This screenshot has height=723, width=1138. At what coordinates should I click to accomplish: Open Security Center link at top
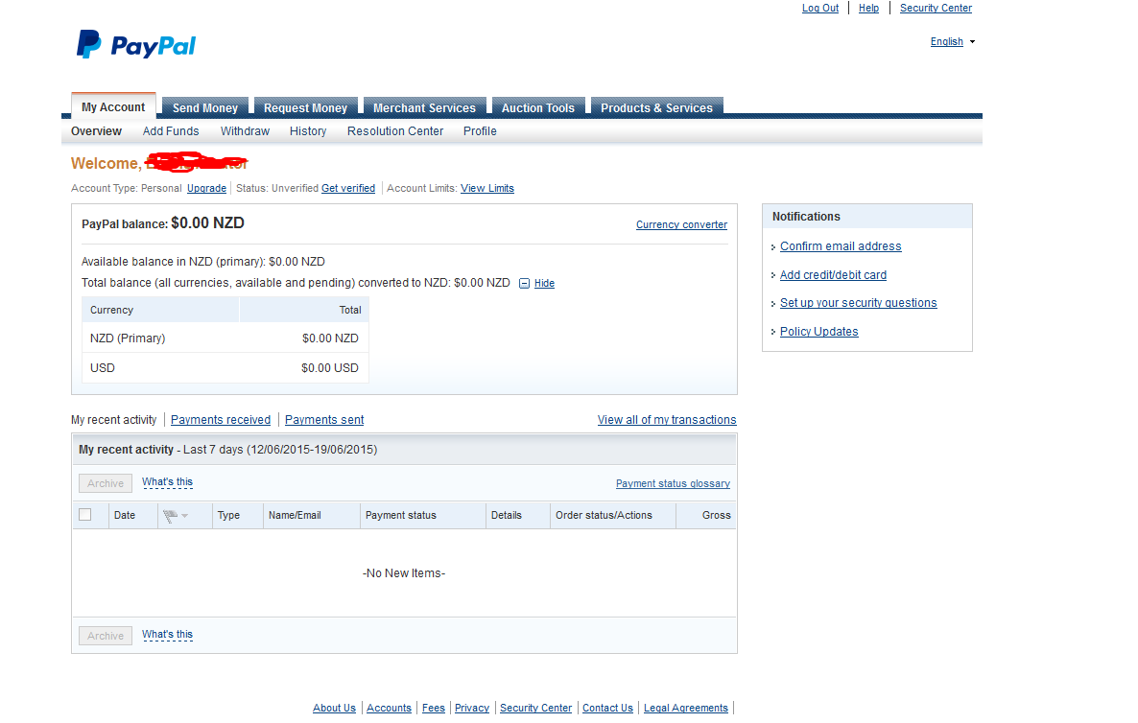tap(936, 8)
